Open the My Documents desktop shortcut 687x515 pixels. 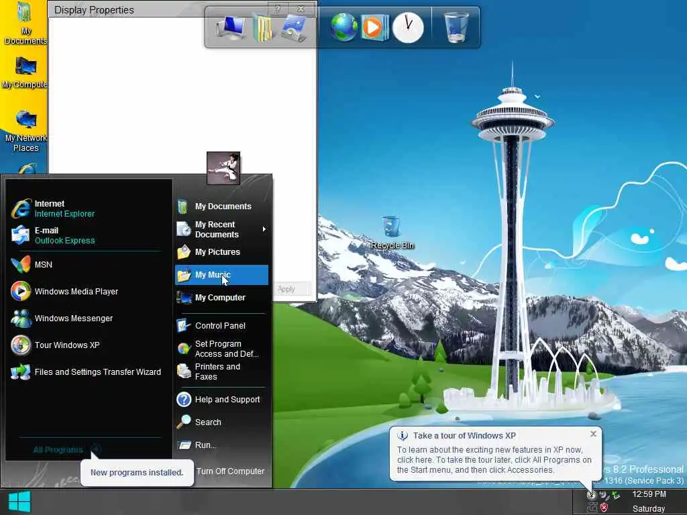click(x=25, y=23)
